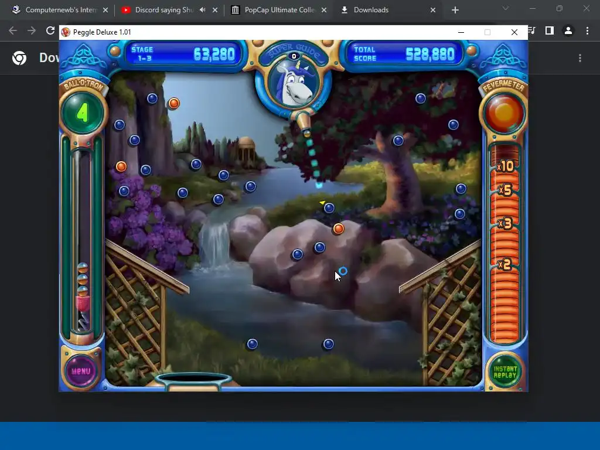Click the x3 fever multiplier marker

[505, 223]
